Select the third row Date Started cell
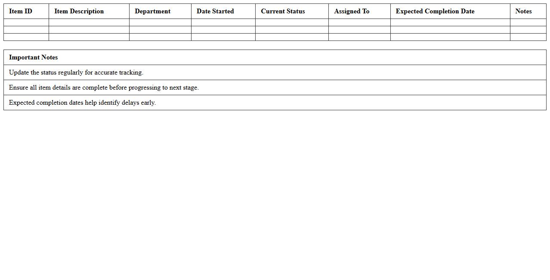The height and width of the screenshot is (280, 550). 223,37
